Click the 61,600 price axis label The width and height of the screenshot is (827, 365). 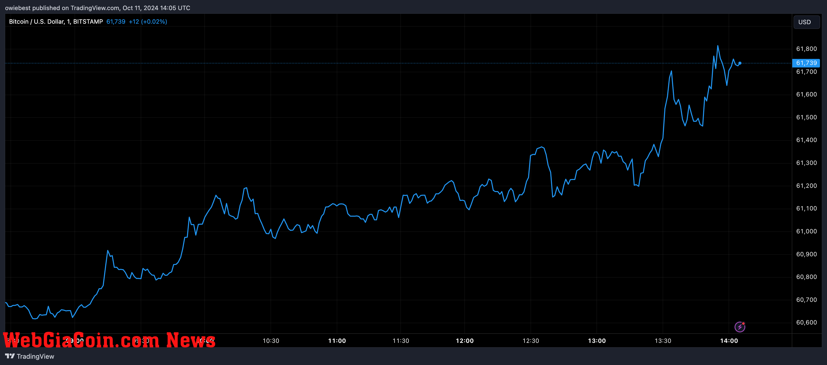806,94
